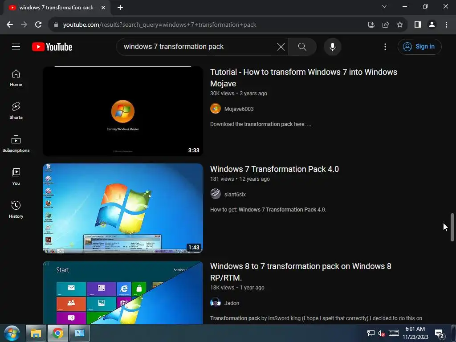Screen dimensions: 456x342
Task: Open YouTube settings three-dot menu
Action: [385, 46]
